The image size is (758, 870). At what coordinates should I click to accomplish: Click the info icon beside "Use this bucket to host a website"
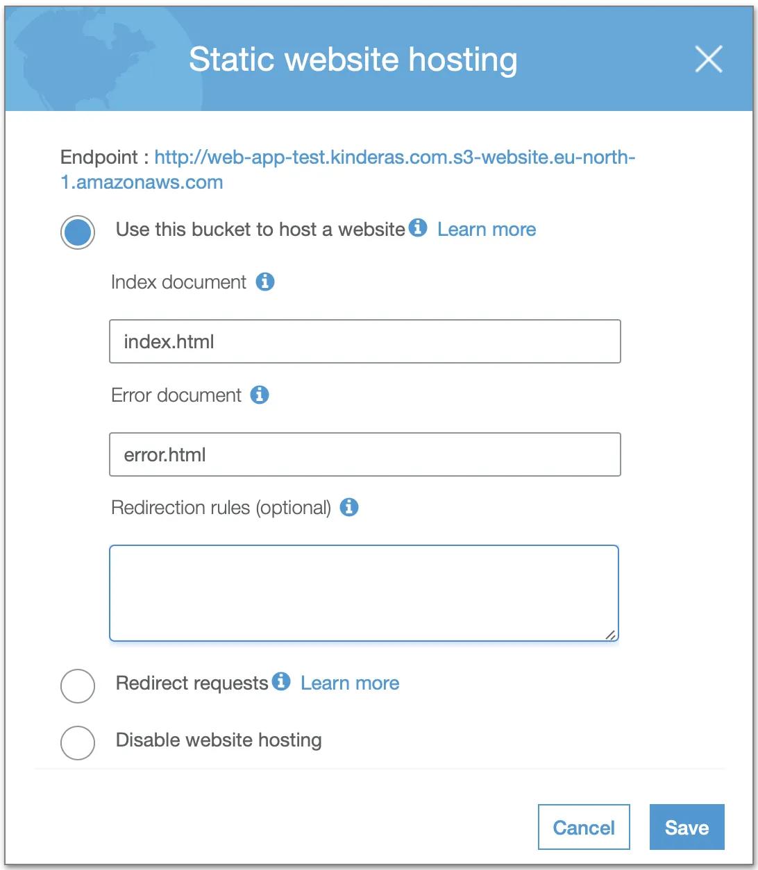(418, 228)
